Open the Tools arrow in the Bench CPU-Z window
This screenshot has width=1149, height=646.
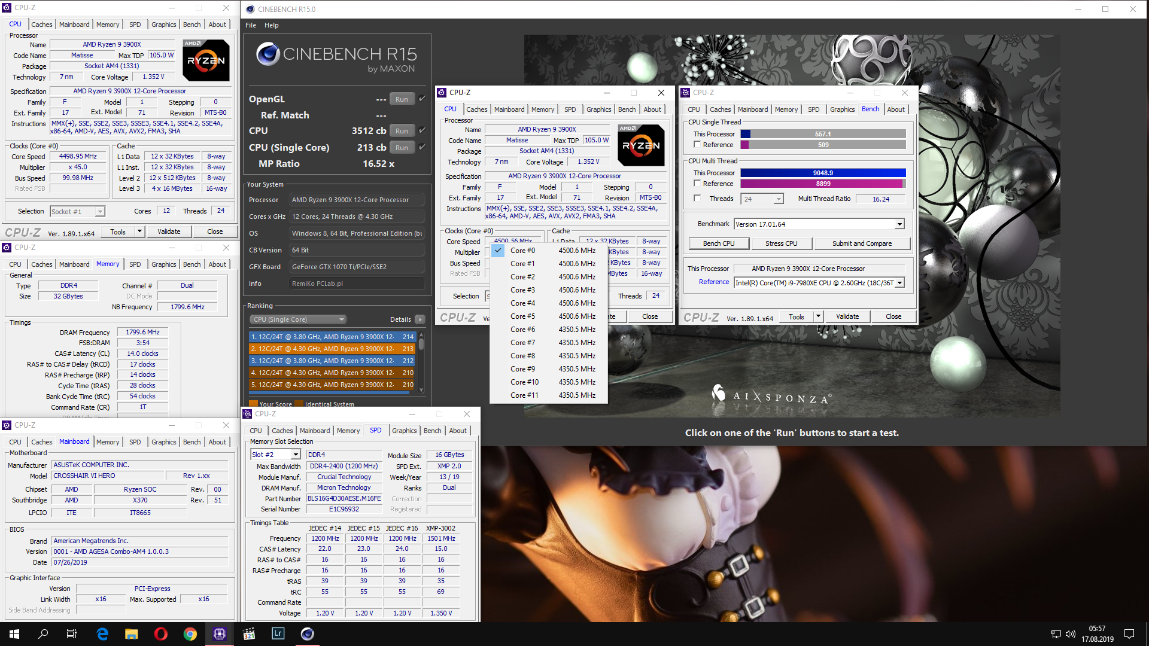pos(818,316)
